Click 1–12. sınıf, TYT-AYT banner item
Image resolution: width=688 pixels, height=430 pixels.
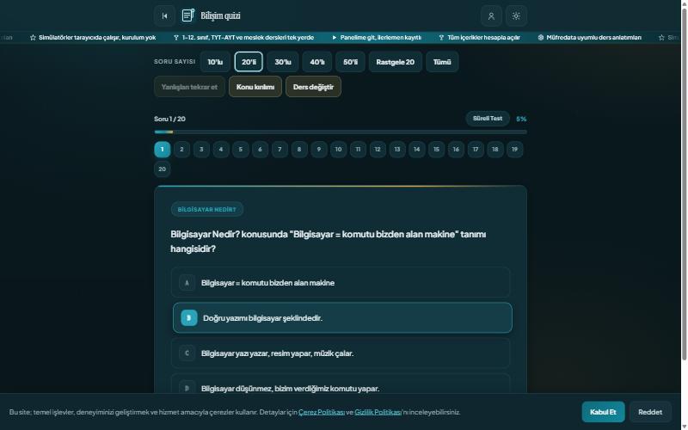[x=243, y=38]
